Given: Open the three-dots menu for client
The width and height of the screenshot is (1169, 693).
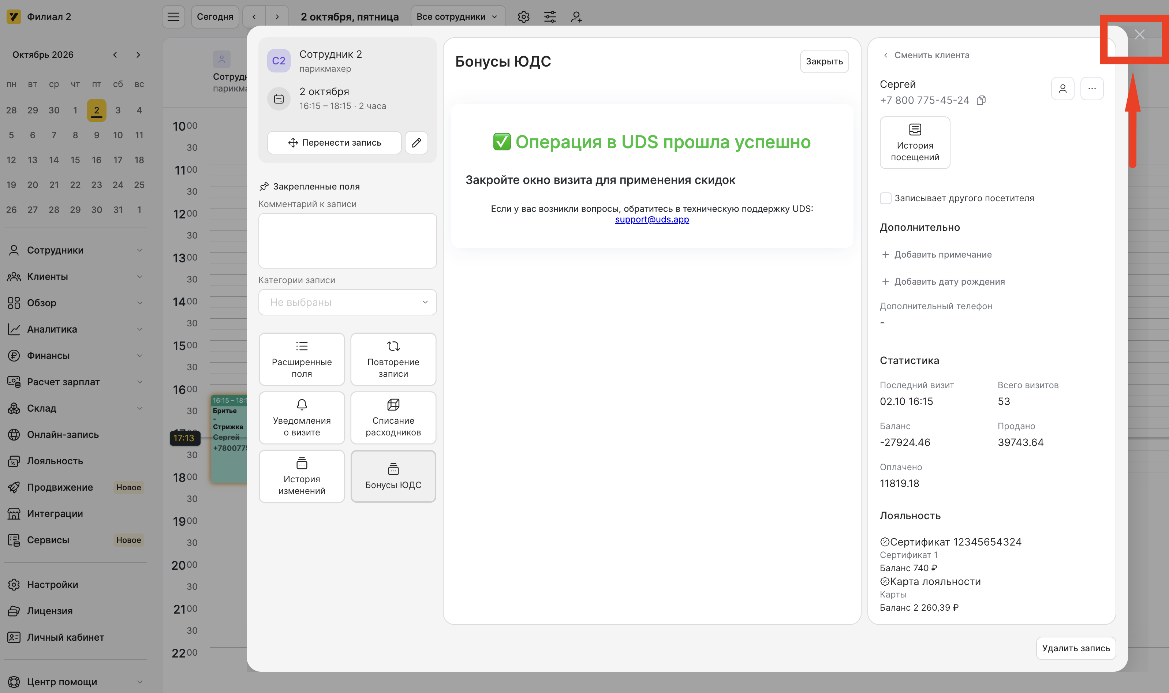Looking at the screenshot, I should (1092, 89).
